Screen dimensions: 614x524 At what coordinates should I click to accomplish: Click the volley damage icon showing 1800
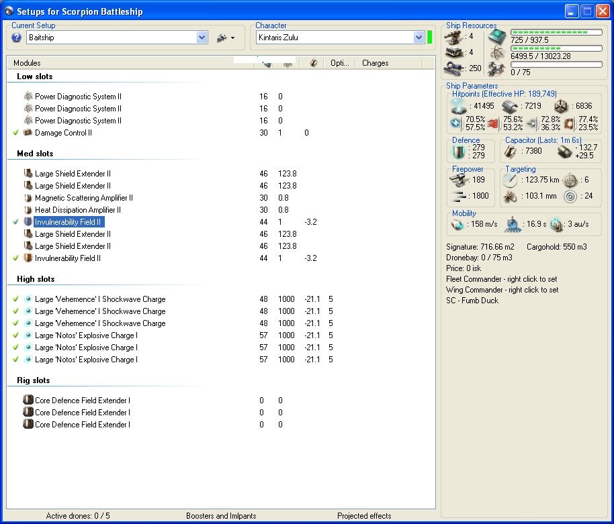[x=459, y=197]
